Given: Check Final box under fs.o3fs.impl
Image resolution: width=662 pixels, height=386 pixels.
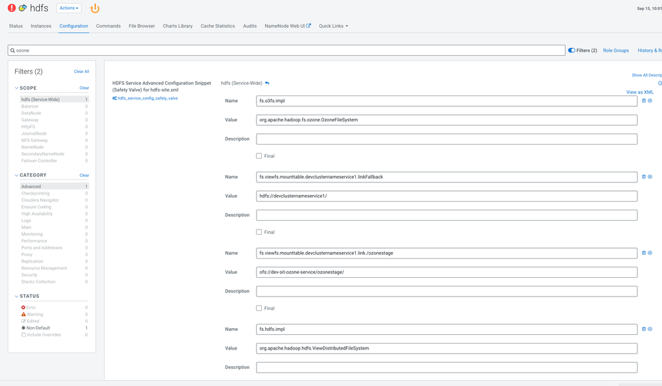Looking at the screenshot, I should (x=259, y=156).
